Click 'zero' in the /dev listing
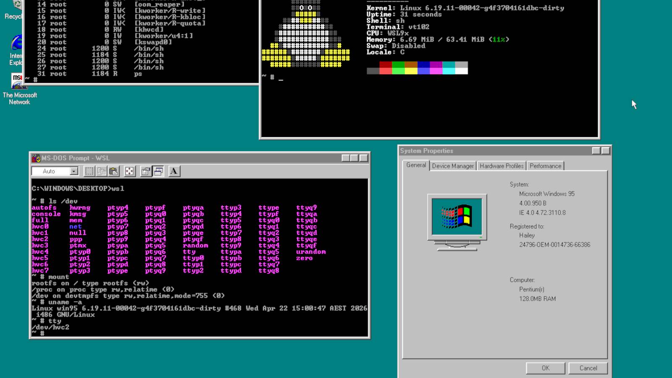Screen dimensions: 672x378 point(304,258)
